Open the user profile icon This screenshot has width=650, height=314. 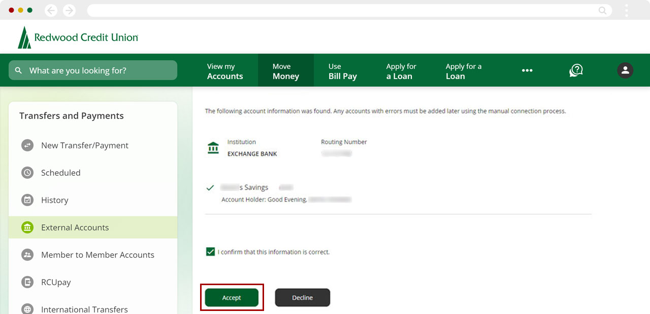[x=625, y=70]
